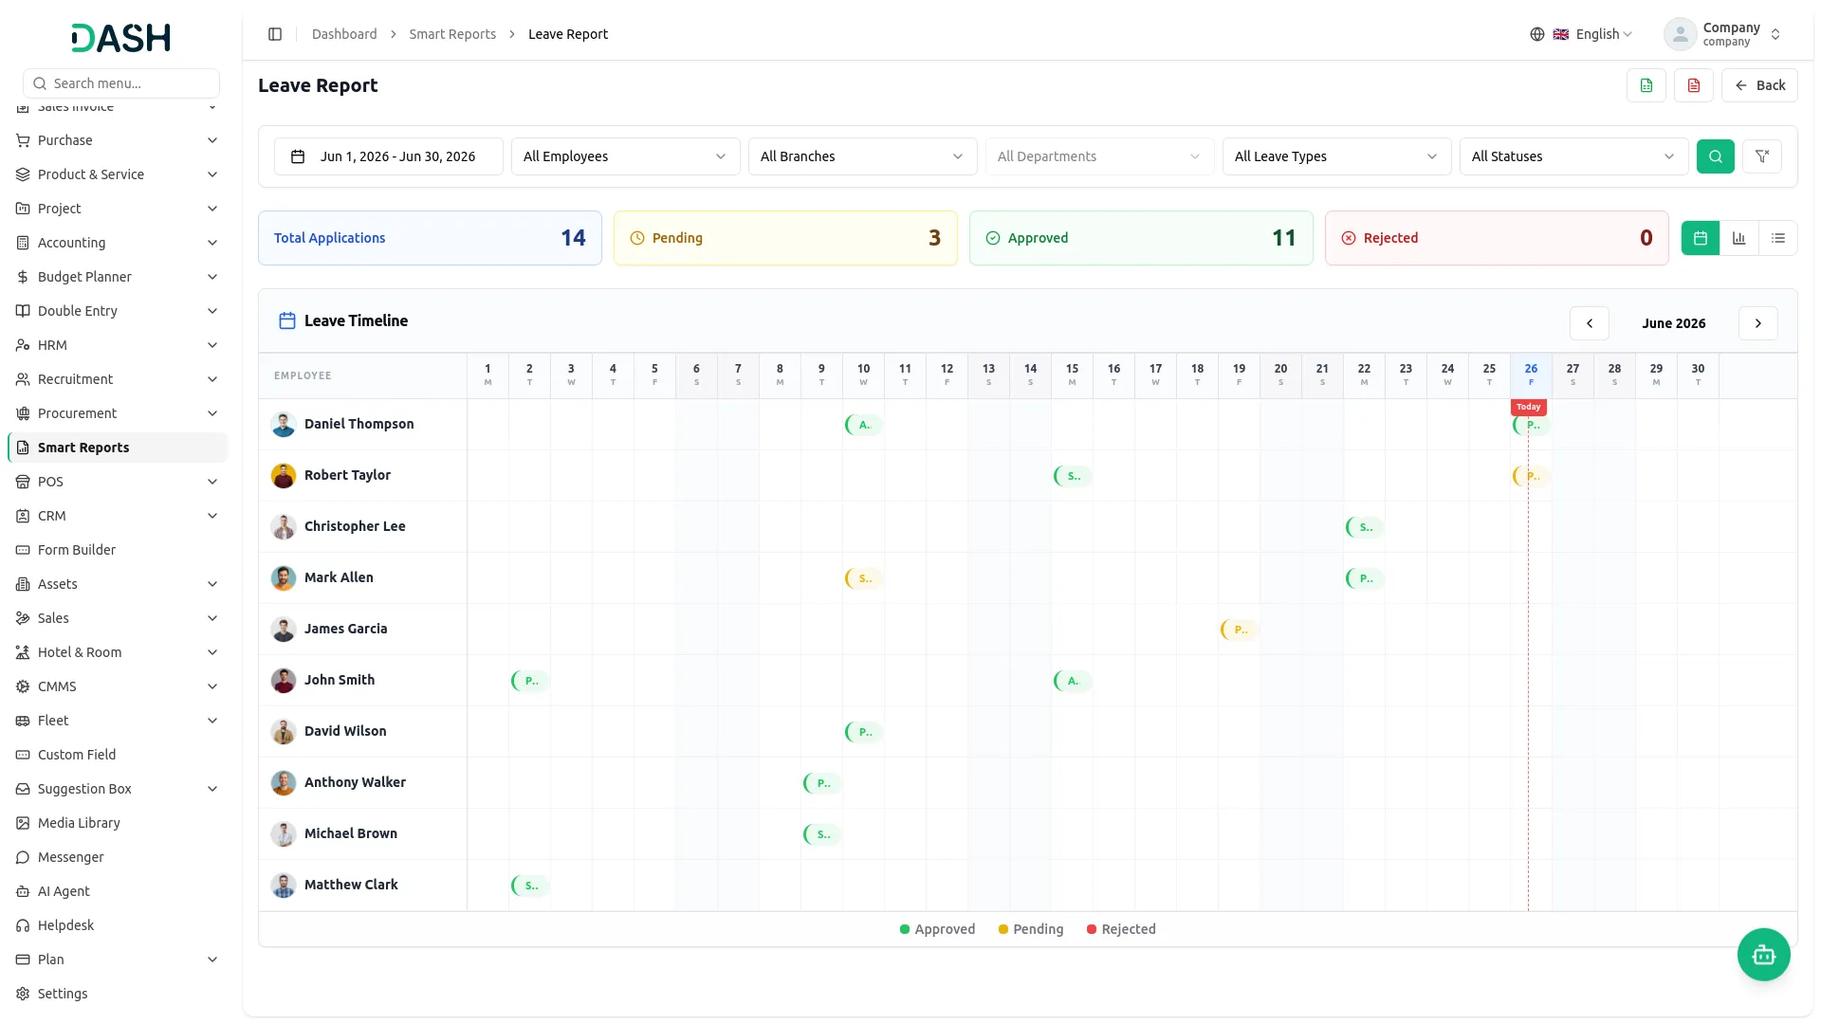
Task: Click Mark Allen's avatar
Action: point(284,577)
